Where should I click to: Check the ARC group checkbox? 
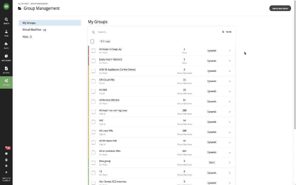click(94, 122)
